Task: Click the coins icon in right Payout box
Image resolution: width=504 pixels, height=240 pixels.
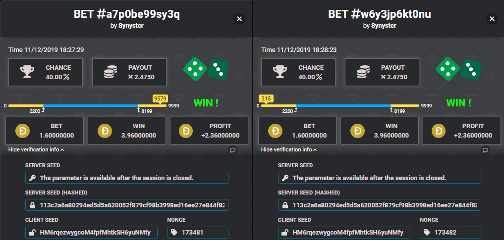Action: pos(363,72)
